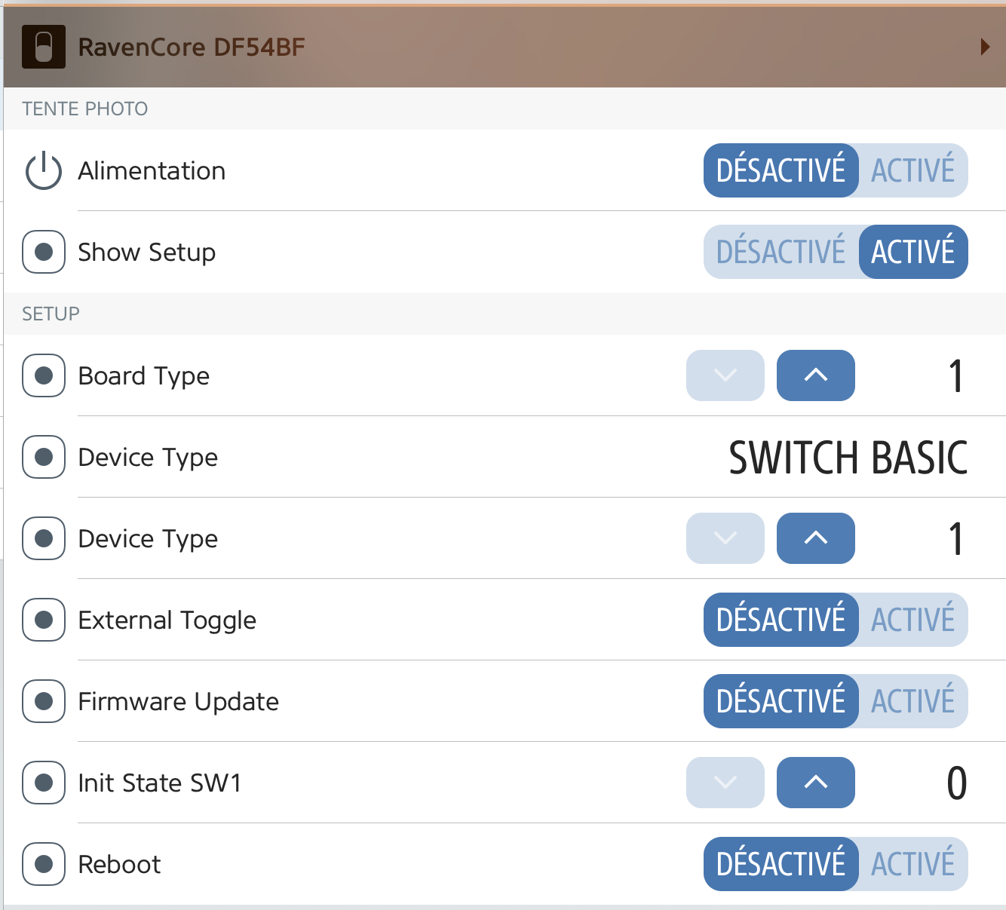This screenshot has height=910, width=1006.
Task: Enable External Toggle via ACTIVÉ
Action: (x=913, y=620)
